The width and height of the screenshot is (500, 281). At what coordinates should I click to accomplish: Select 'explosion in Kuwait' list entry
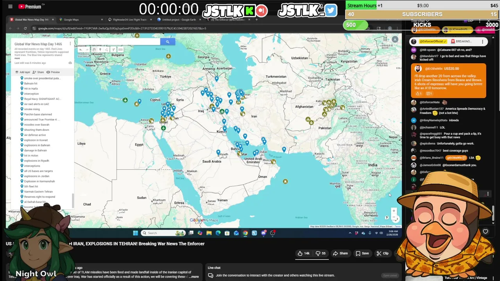(36, 140)
